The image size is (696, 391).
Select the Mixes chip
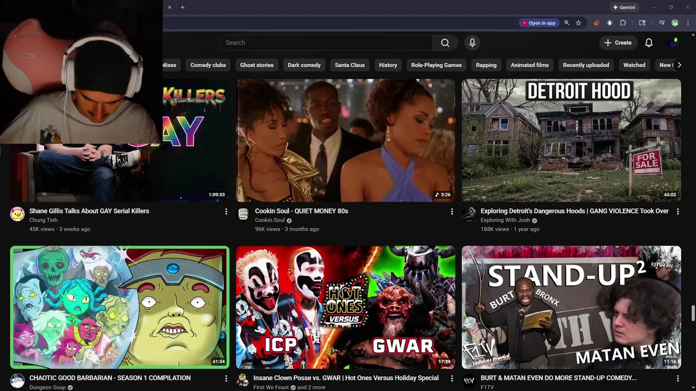pos(171,65)
